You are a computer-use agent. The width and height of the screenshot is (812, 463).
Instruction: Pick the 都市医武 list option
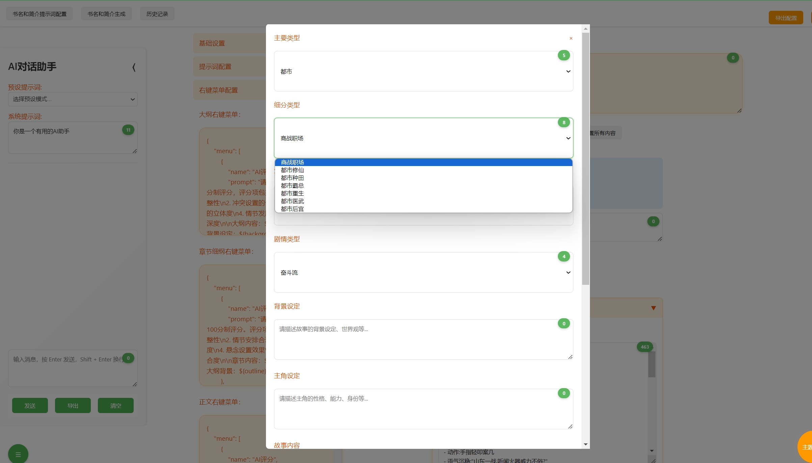[292, 201]
